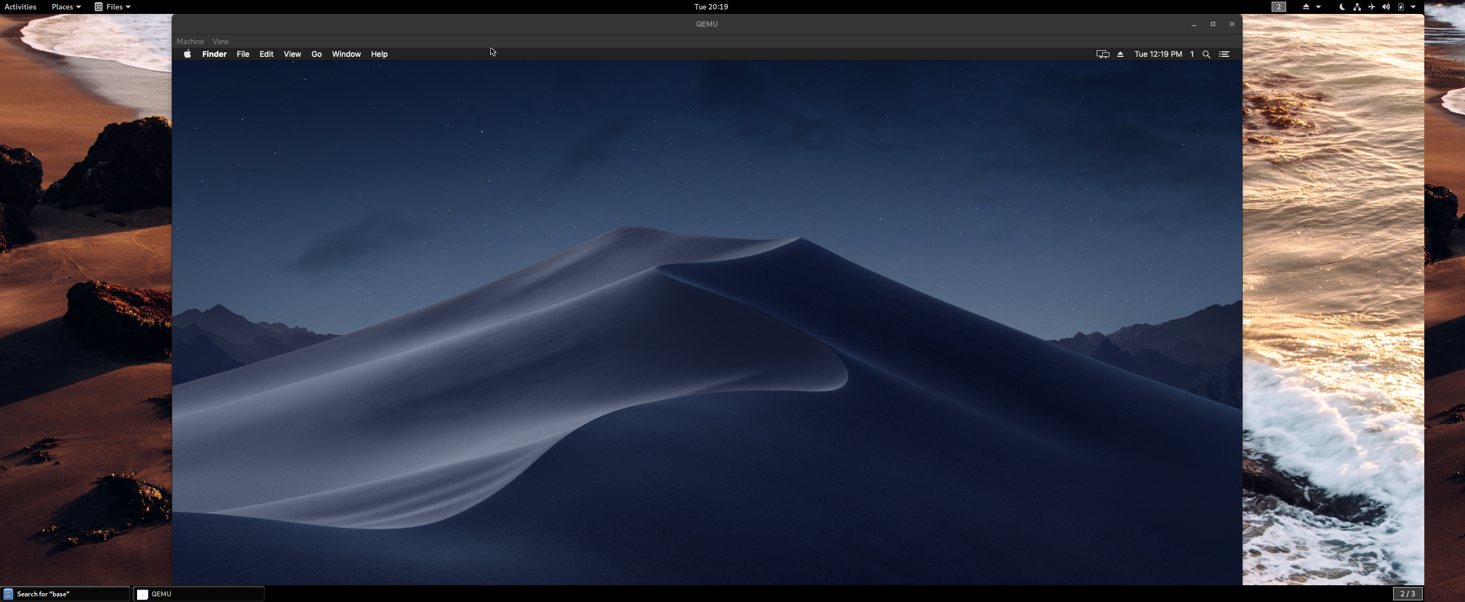Screen dimensions: 1465x602
Task: Click the GNOME removable drive eject icon
Action: pyautogui.click(x=1306, y=7)
